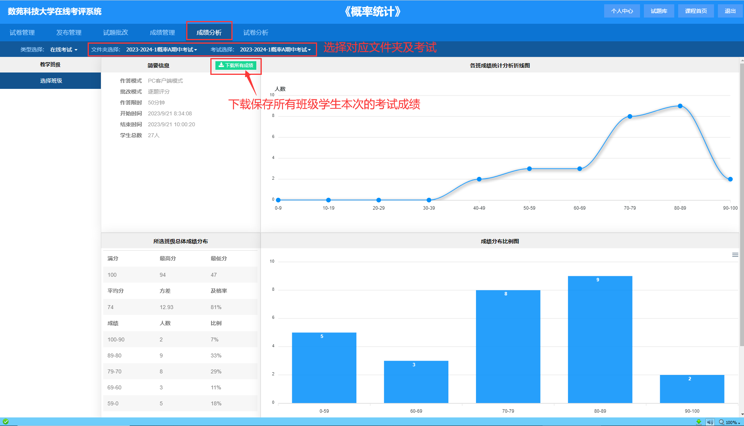Click the 《概率统计》 course title
Image resolution: width=744 pixels, height=426 pixels.
pos(372,11)
